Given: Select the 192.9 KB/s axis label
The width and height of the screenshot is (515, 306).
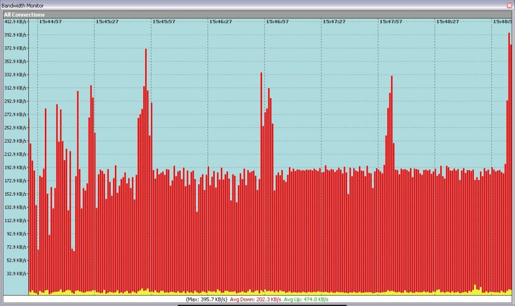Looking at the screenshot, I should 15,167.
